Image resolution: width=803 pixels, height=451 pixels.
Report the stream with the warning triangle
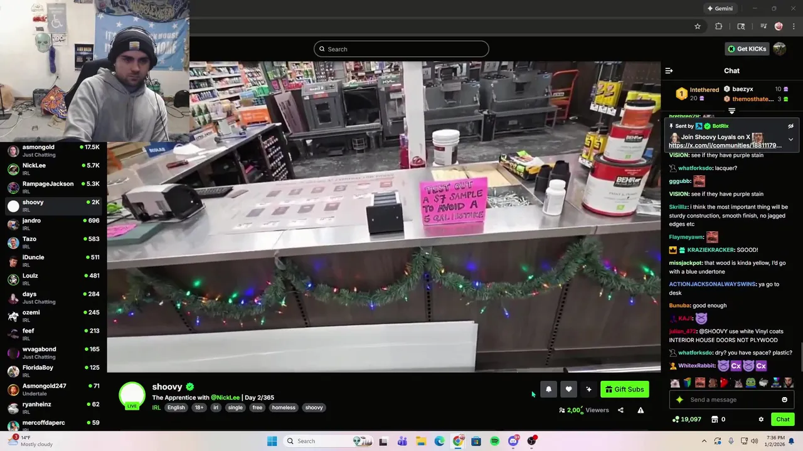[641, 410]
